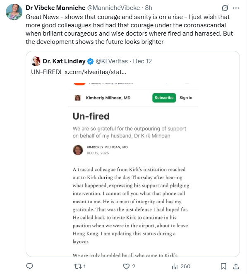The height and width of the screenshot is (274, 247).
Task: Follow the x.com/klveritas/stat... link
Action: (95, 72)
